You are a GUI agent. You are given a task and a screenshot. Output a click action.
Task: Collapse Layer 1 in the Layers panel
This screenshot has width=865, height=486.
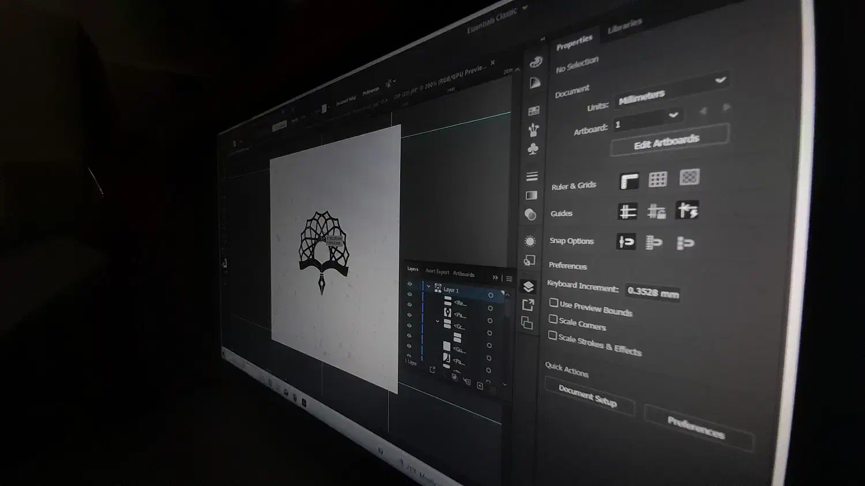pos(428,287)
